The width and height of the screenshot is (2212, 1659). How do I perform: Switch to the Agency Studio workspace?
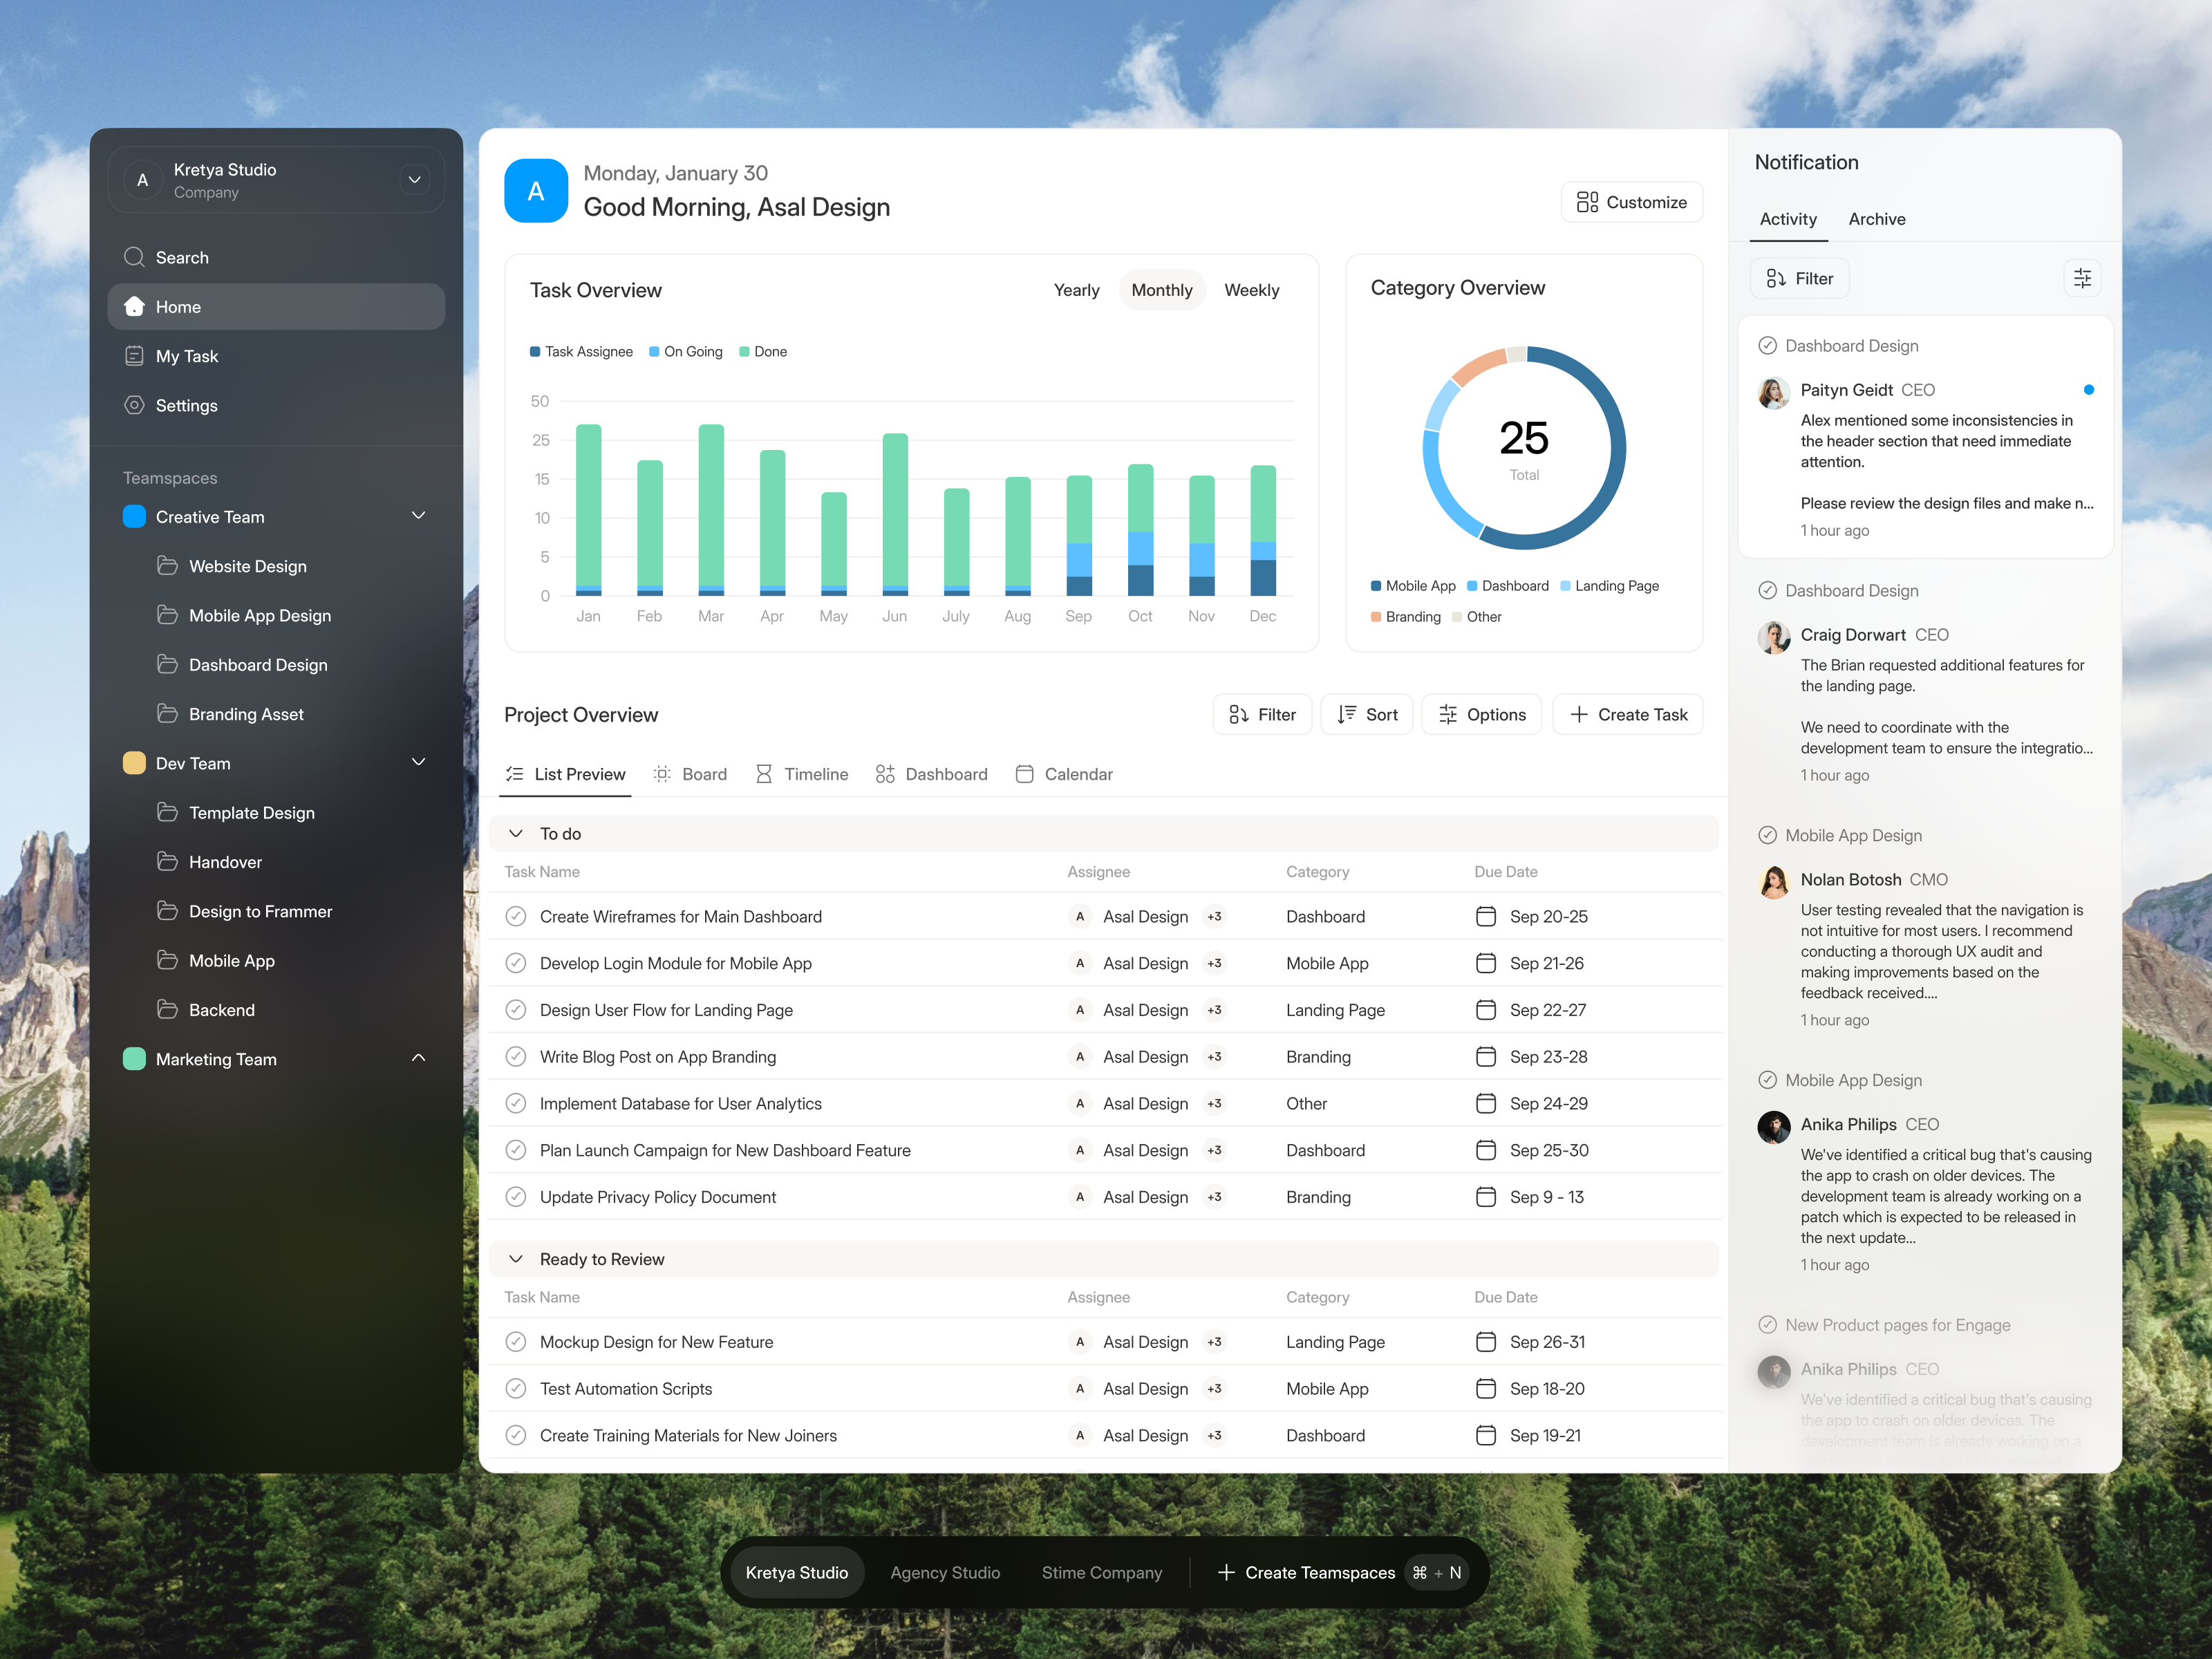pyautogui.click(x=945, y=1572)
